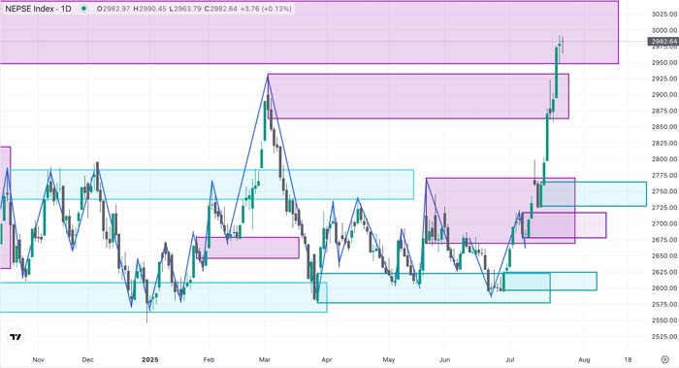Screen dimensions: 679x368
Task: Click the 2950.00 price axis label
Action: pyautogui.click(x=663, y=62)
